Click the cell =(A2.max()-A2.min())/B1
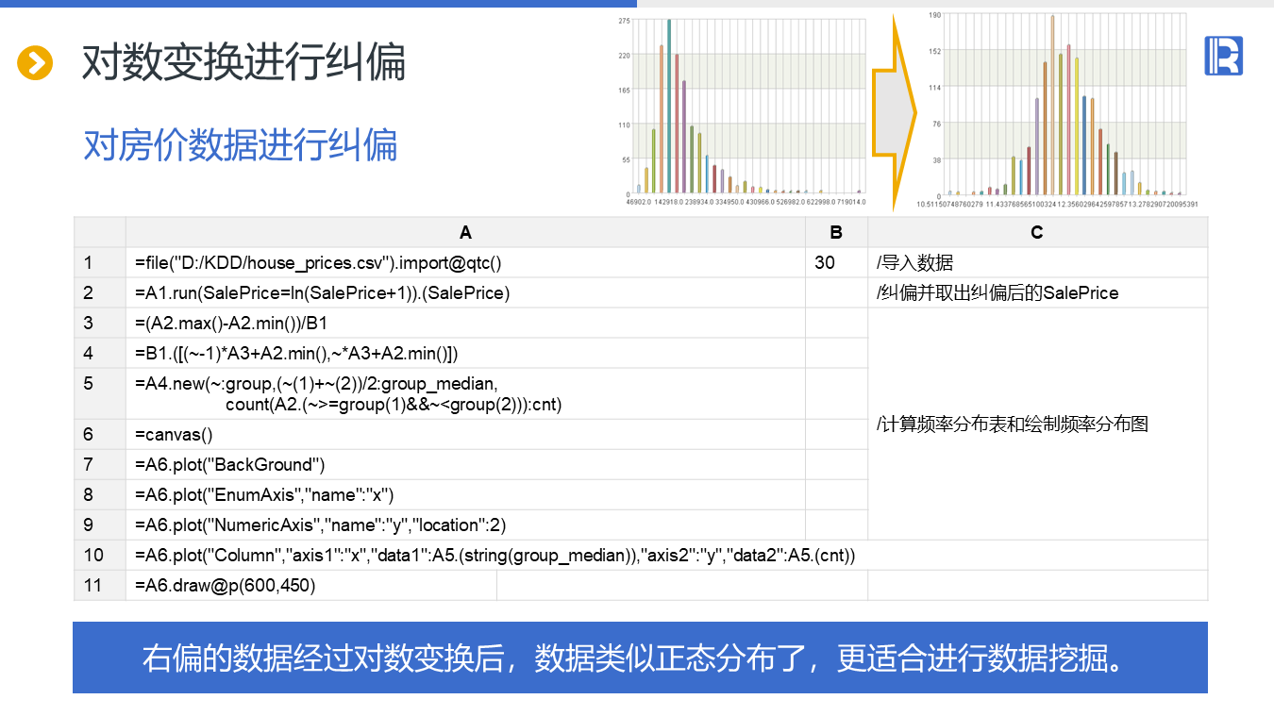This screenshot has width=1274, height=716. [465, 323]
